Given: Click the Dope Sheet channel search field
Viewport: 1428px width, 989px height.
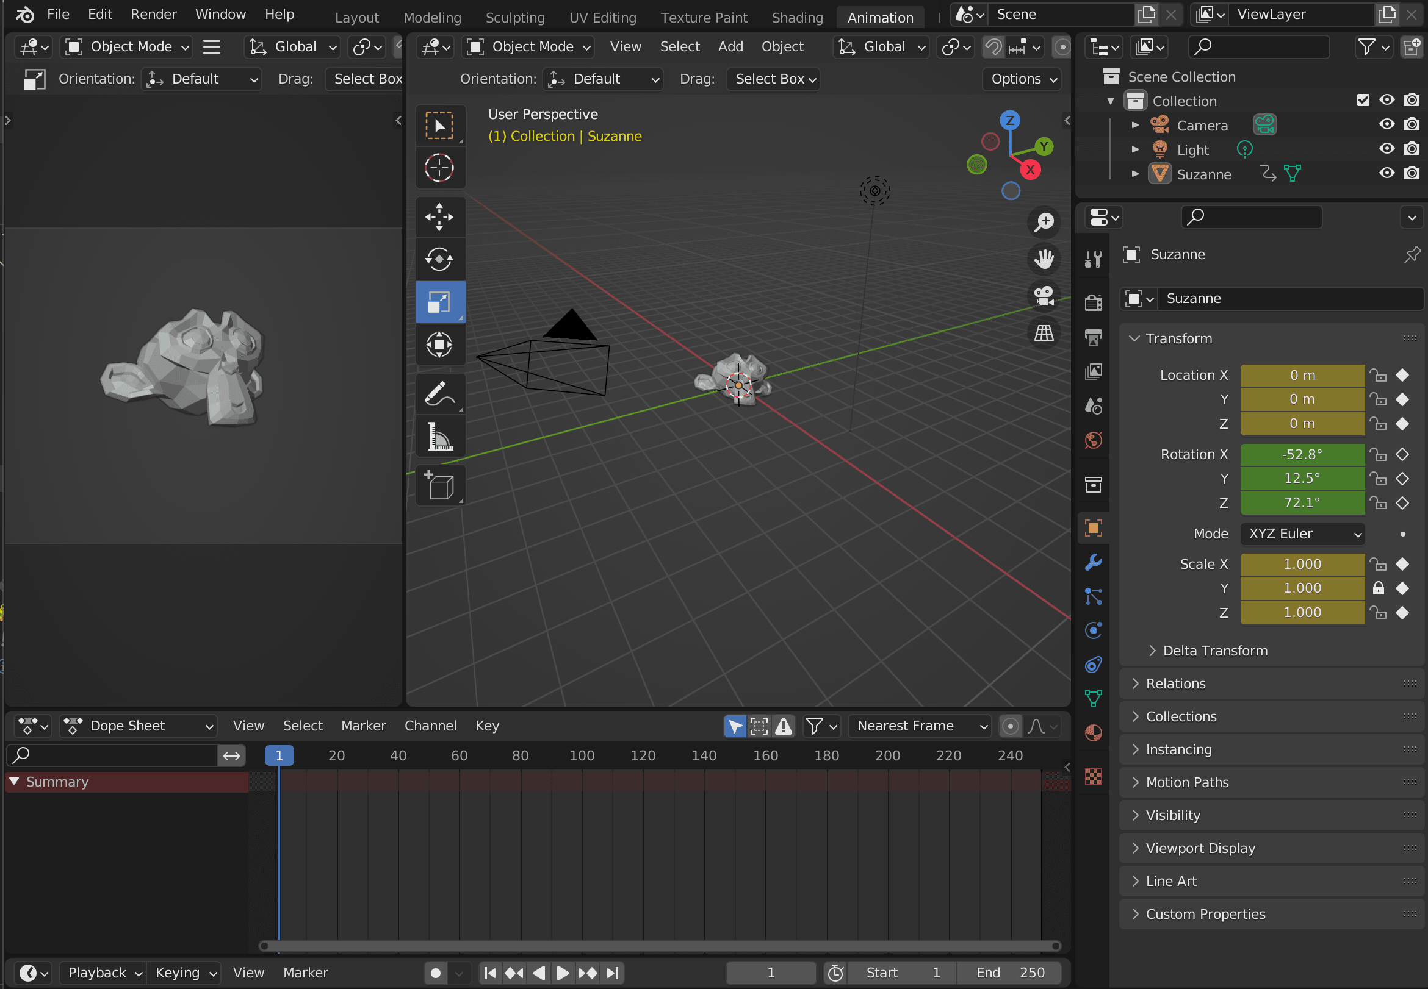Looking at the screenshot, I should (x=112, y=755).
